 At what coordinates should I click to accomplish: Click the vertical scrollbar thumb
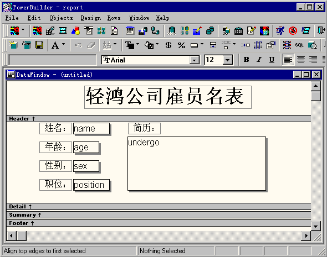pos(316,96)
